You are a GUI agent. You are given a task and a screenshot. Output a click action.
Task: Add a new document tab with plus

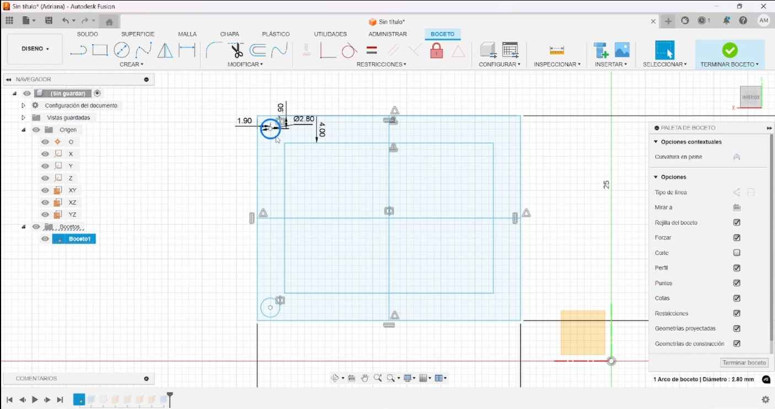coord(668,21)
